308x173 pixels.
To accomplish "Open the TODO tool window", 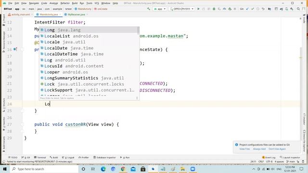I will point(13,157).
